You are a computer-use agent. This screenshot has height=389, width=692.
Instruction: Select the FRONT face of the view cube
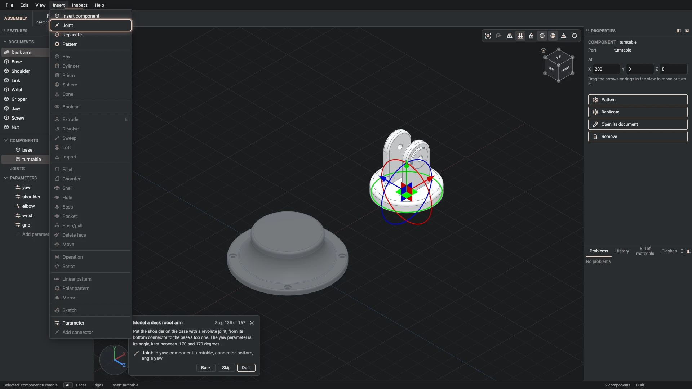tap(565, 69)
